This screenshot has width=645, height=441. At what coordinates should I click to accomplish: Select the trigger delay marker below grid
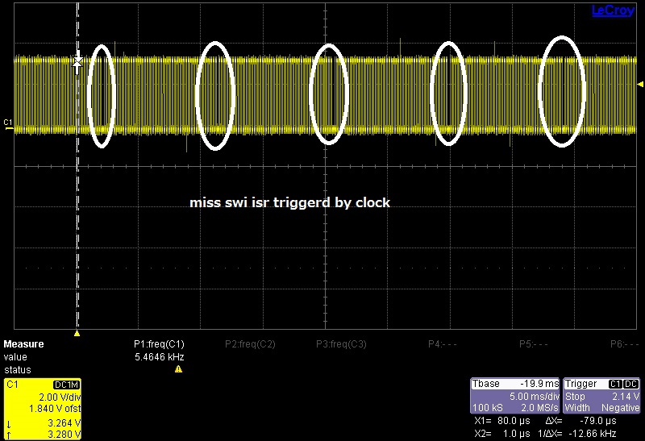coord(77,333)
